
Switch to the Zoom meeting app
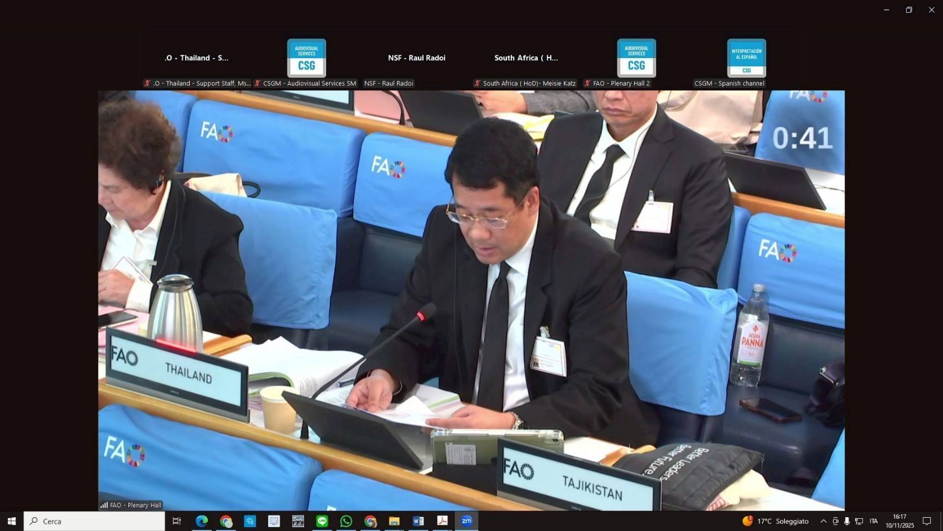[x=466, y=520]
